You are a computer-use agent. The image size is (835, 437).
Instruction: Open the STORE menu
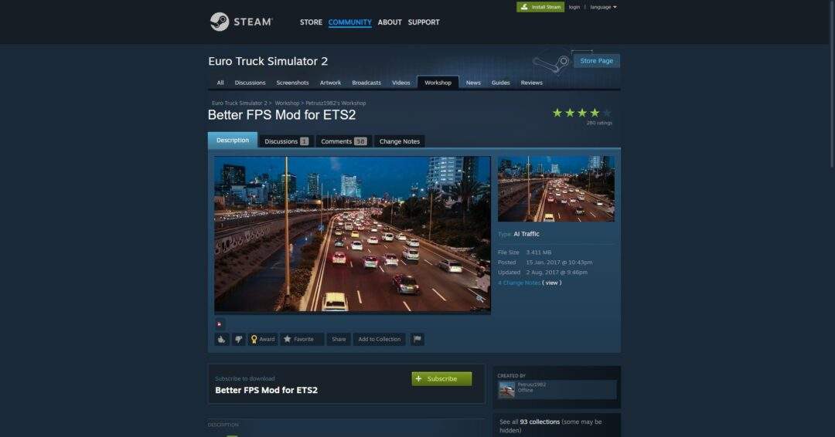(x=311, y=22)
